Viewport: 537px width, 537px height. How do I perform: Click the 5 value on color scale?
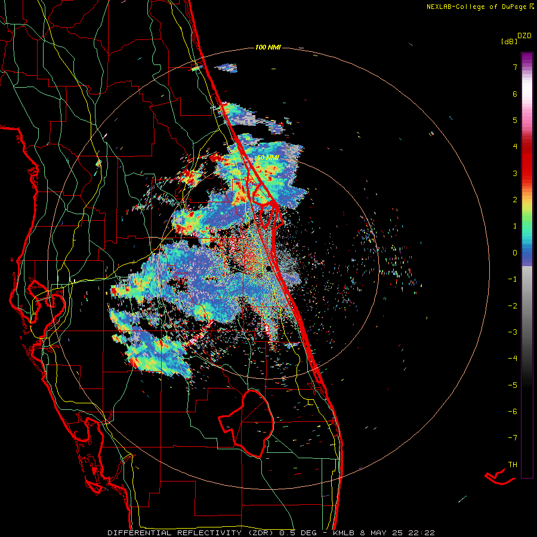pos(515,120)
